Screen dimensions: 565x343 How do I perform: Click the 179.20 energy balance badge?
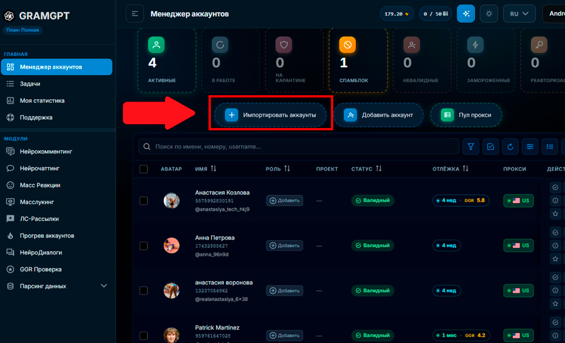tap(397, 14)
